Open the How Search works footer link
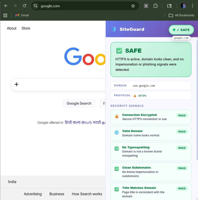 [87, 194]
